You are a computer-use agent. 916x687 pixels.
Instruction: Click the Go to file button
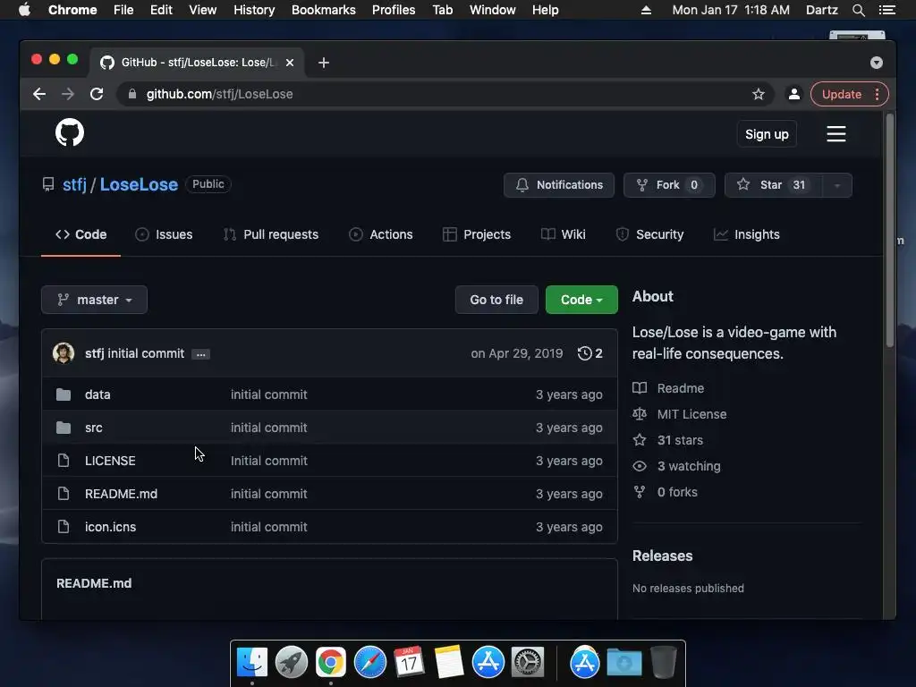point(496,300)
